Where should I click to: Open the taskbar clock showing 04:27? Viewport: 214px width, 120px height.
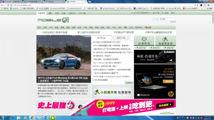[207, 118]
